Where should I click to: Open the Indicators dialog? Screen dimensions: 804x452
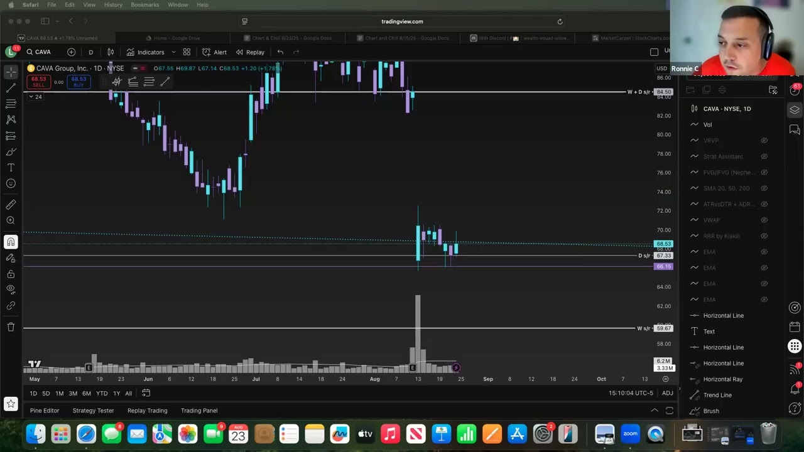point(145,52)
